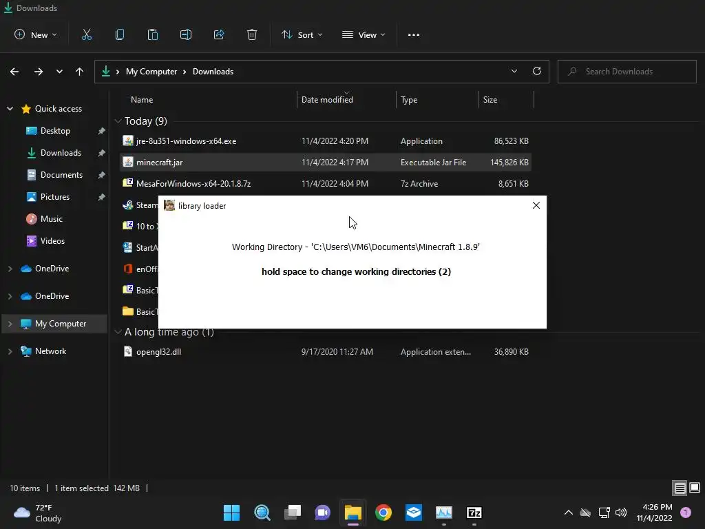
Task: Go forward with the right arrow
Action: tap(39, 72)
